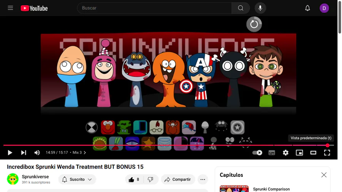Select the glasses face character icon
342x192 pixels.
157,127
